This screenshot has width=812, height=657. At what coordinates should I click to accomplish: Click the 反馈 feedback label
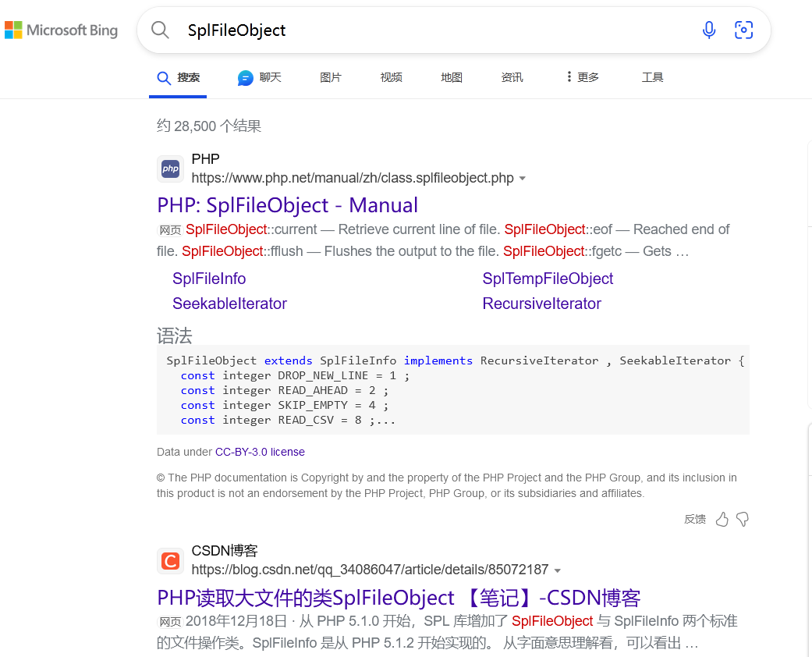[695, 519]
